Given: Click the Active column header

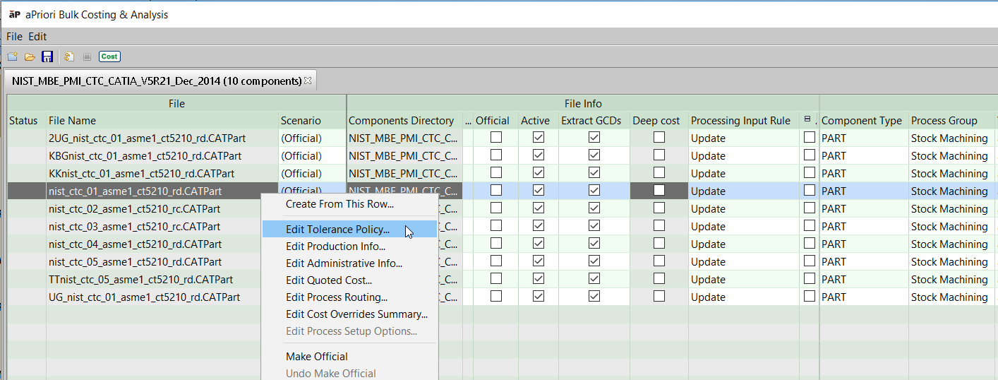Looking at the screenshot, I should [539, 121].
